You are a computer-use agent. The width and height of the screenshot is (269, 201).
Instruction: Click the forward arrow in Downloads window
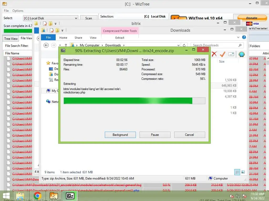[x=54, y=45]
